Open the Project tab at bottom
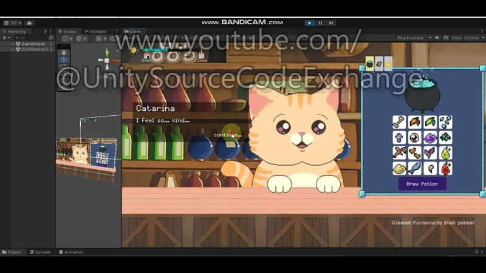This screenshot has width=486, height=273. point(12,252)
